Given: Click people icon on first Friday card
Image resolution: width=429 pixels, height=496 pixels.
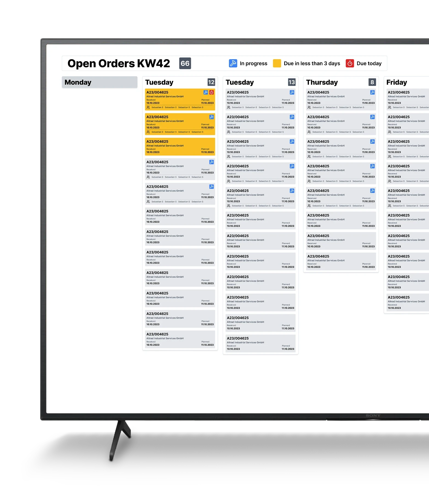Looking at the screenshot, I should coord(390,107).
